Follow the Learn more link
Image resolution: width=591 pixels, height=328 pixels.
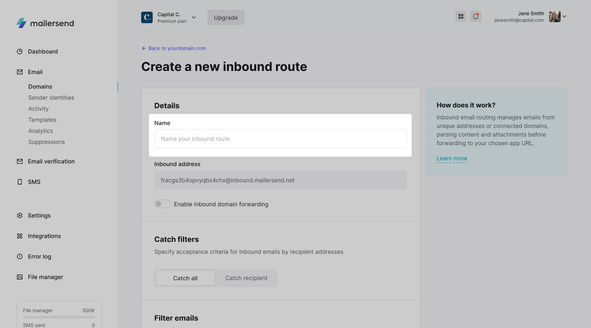[452, 159]
